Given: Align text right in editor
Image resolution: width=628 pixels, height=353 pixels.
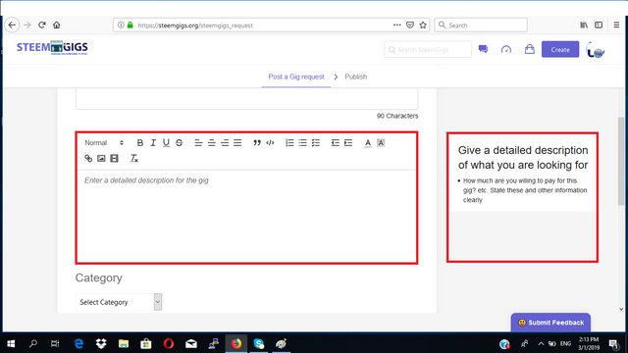Looking at the screenshot, I should pyautogui.click(x=225, y=142).
